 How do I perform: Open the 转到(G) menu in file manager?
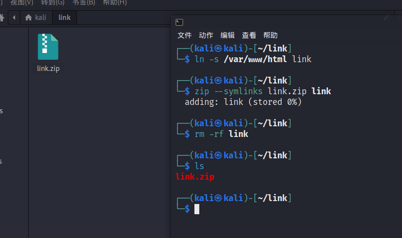(53, 2)
